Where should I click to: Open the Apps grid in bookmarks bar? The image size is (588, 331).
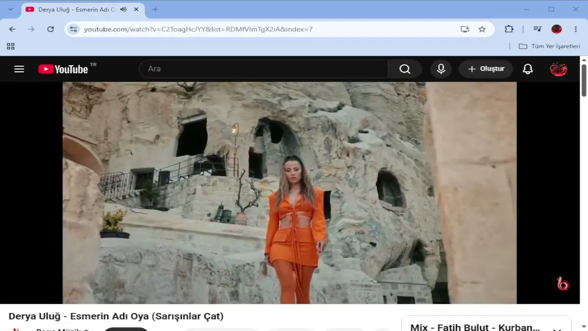(11, 46)
